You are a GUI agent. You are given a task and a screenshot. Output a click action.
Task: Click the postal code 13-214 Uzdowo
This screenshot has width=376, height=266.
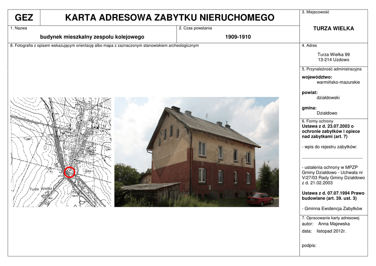tap(333, 60)
